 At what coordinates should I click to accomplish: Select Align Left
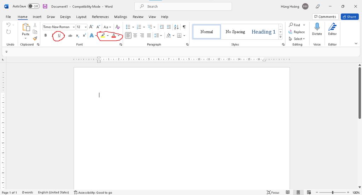(128, 35)
